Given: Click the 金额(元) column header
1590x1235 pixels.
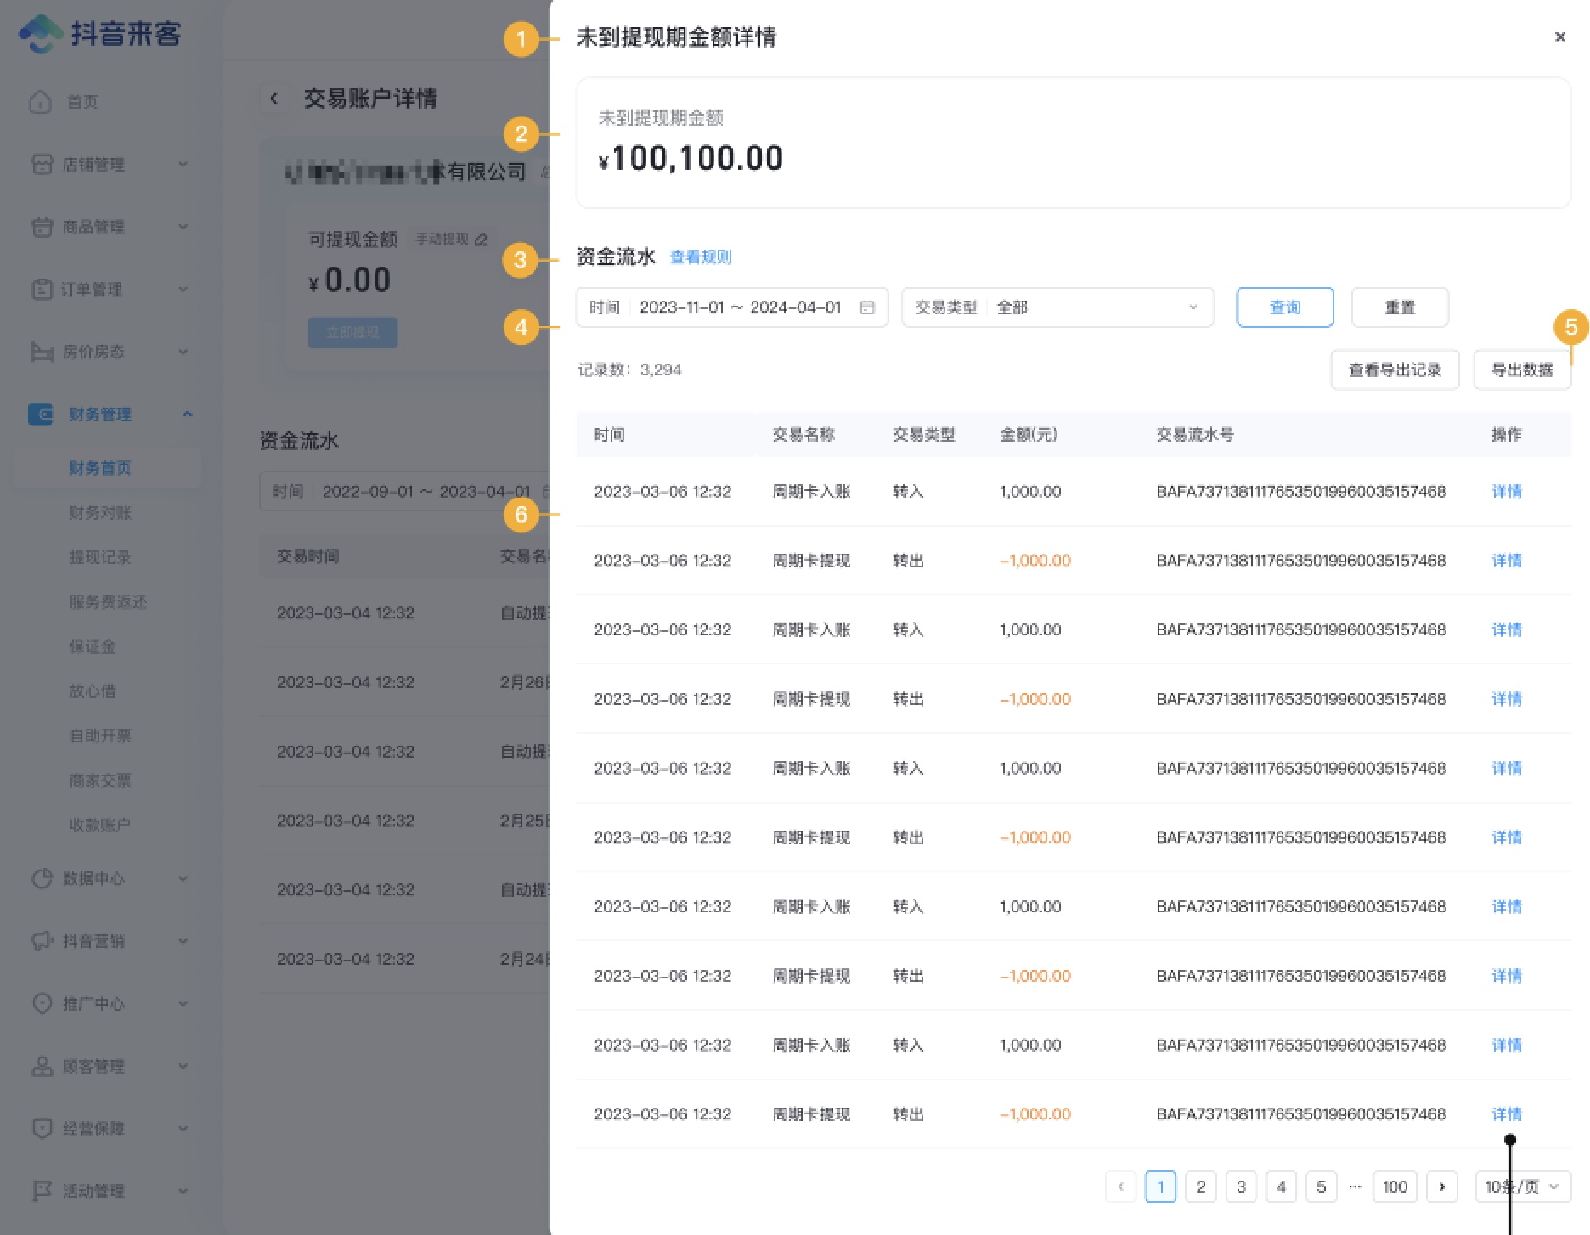Looking at the screenshot, I should coord(1029,435).
